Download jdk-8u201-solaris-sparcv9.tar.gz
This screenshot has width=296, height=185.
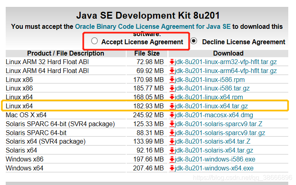pos(220,133)
